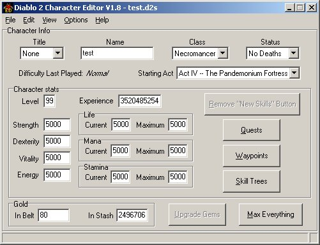The width and height of the screenshot is (320, 245).
Task: Click the Level input field
Action: (49, 101)
